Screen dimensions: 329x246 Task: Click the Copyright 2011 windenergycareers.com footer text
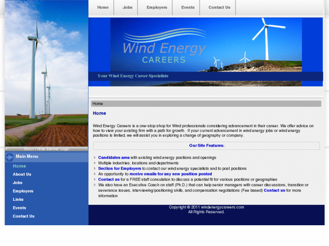tap(206, 207)
